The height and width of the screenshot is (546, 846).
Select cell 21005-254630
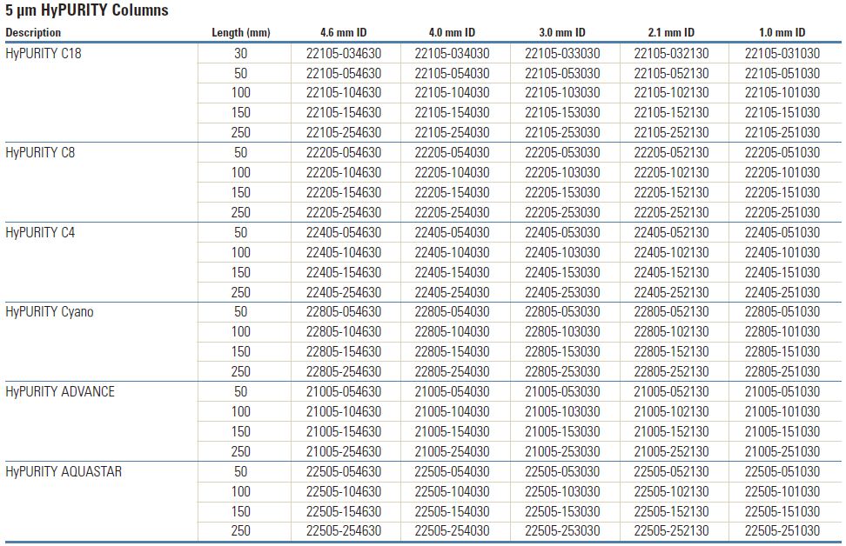344,452
